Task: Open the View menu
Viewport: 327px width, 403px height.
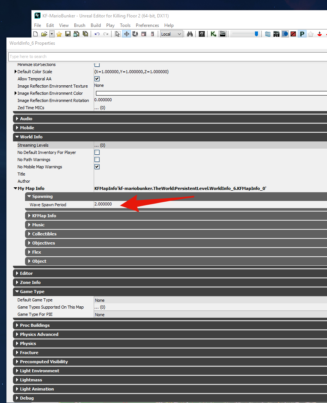Action: (64, 25)
